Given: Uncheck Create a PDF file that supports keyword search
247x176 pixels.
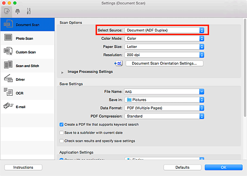Looking at the screenshot, I should (x=61, y=124).
